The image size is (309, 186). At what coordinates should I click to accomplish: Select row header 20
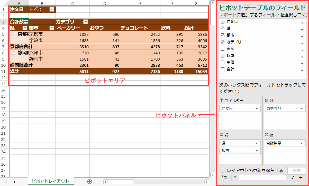click(x=4, y=127)
